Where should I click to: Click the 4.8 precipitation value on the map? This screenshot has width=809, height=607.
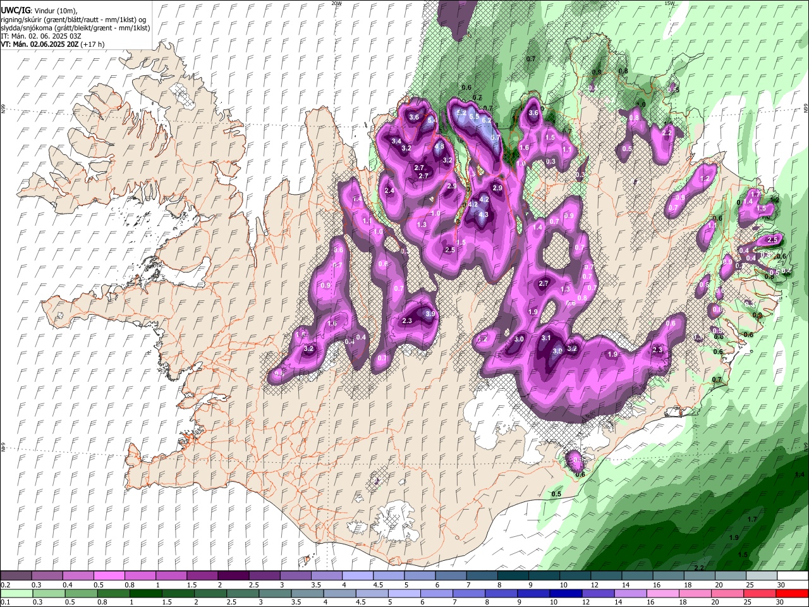coord(439,146)
